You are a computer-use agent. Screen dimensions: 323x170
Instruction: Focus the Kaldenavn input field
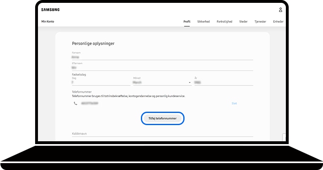point(162,134)
